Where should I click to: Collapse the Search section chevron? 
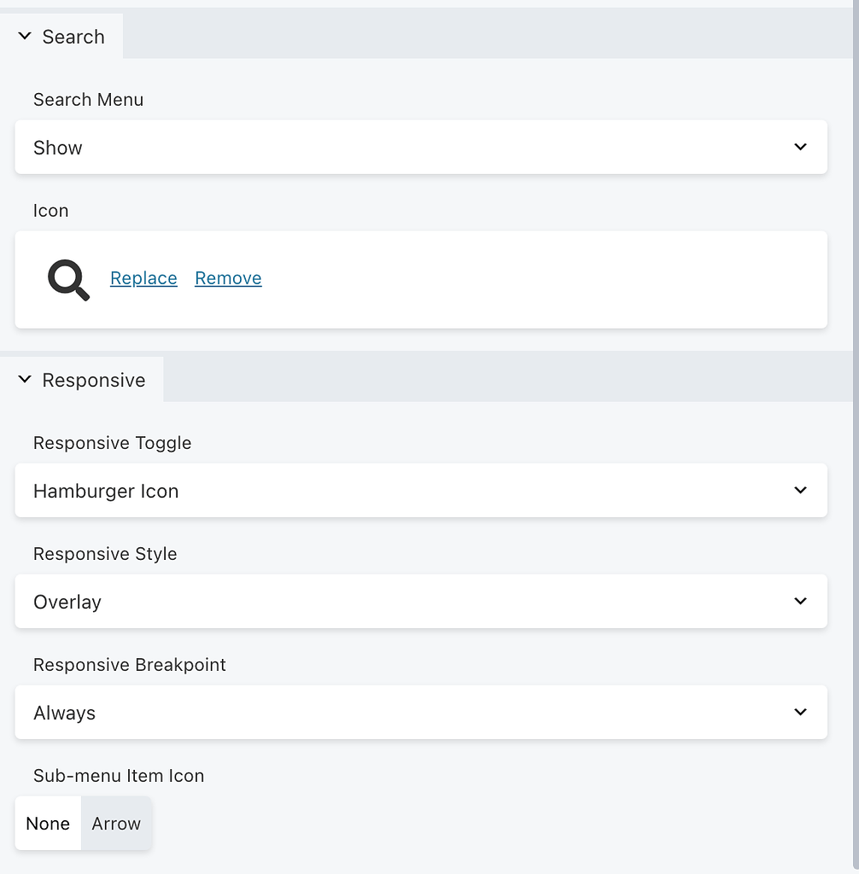[x=25, y=36]
